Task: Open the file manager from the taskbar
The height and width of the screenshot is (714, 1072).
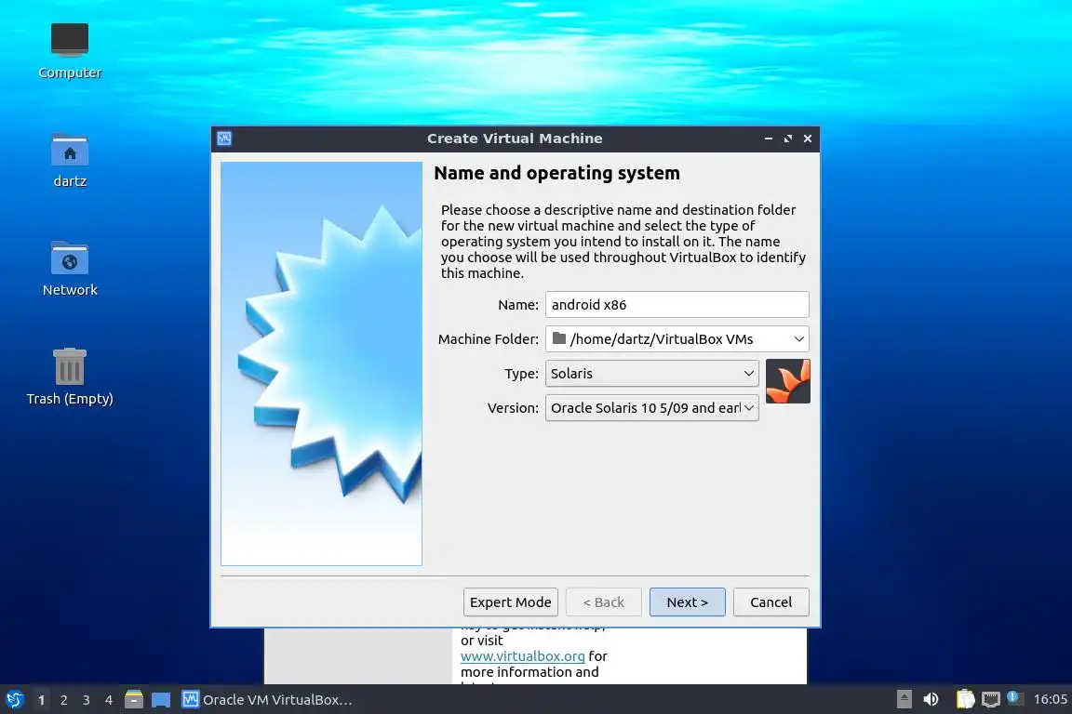Action: pyautogui.click(x=134, y=699)
